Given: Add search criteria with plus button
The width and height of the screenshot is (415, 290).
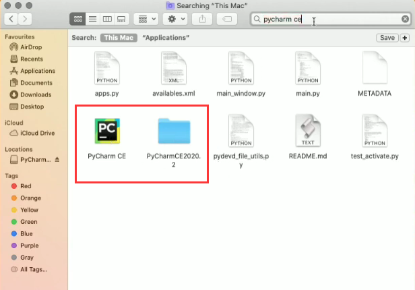Looking at the screenshot, I should [404, 38].
